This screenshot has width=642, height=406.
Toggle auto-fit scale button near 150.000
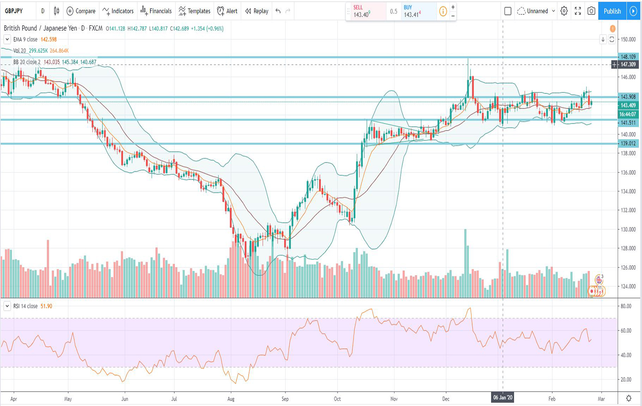click(x=612, y=40)
